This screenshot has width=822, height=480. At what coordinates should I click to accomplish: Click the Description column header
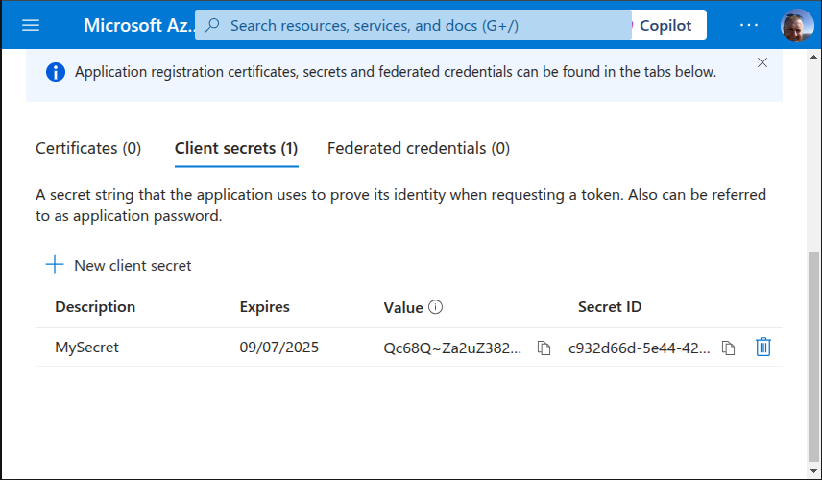[95, 306]
